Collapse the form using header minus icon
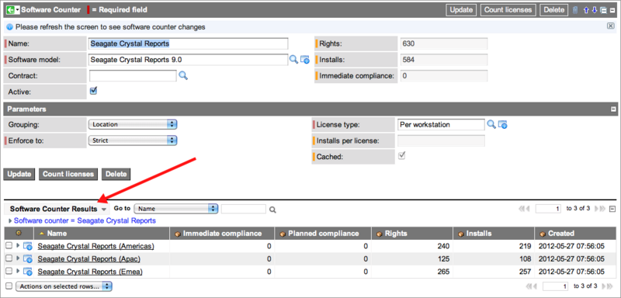 click(612, 10)
